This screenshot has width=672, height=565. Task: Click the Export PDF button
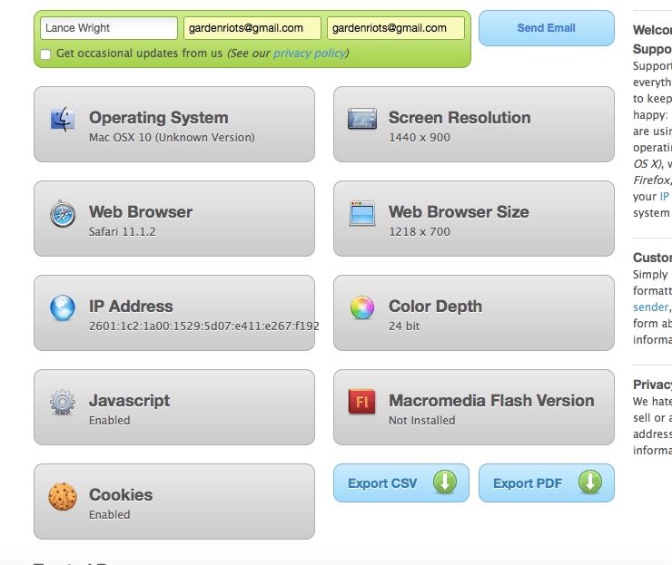(546, 483)
